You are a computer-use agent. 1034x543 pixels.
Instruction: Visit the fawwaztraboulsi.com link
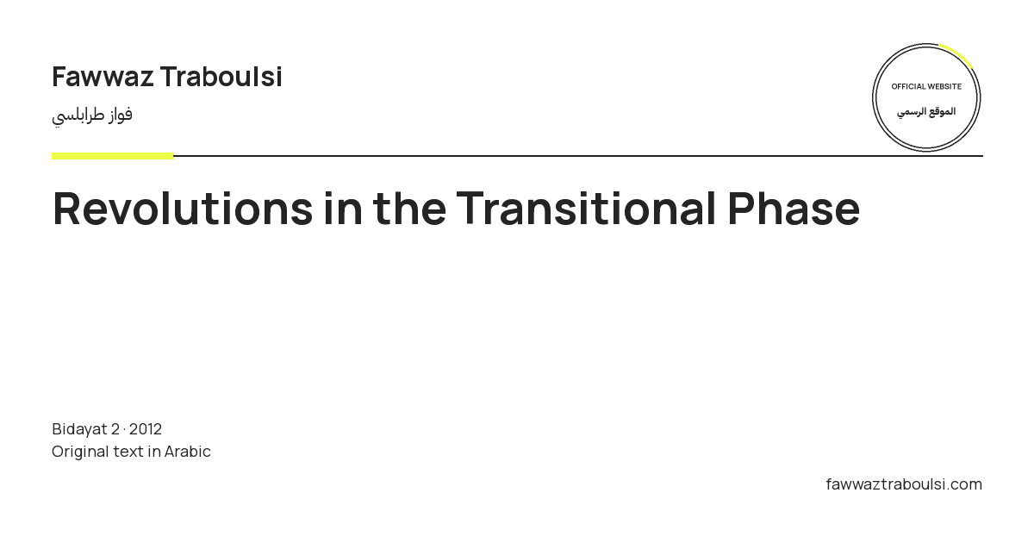pyautogui.click(x=904, y=484)
